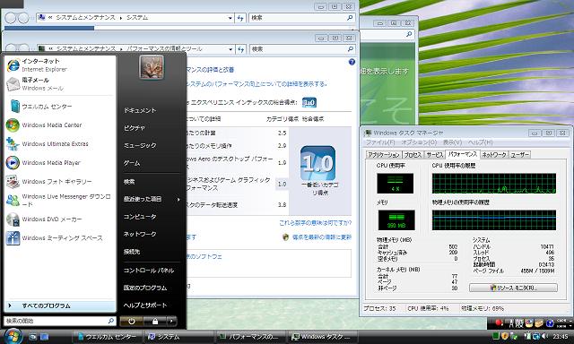
Task: Switch to ネットワーク tab in Task Manager
Action: click(x=494, y=155)
